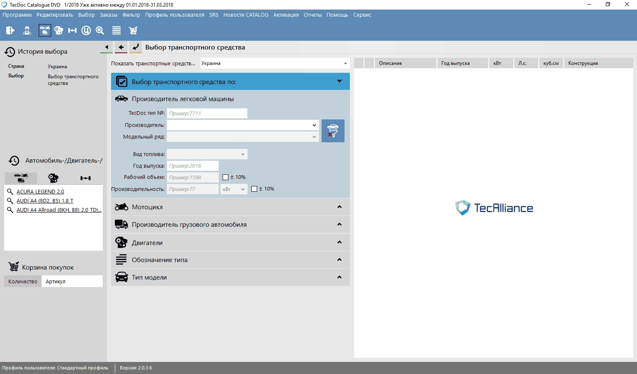Image resolution: width=637 pixels, height=374 pixels.
Task: Click the Производительность input field
Action: 193,189
